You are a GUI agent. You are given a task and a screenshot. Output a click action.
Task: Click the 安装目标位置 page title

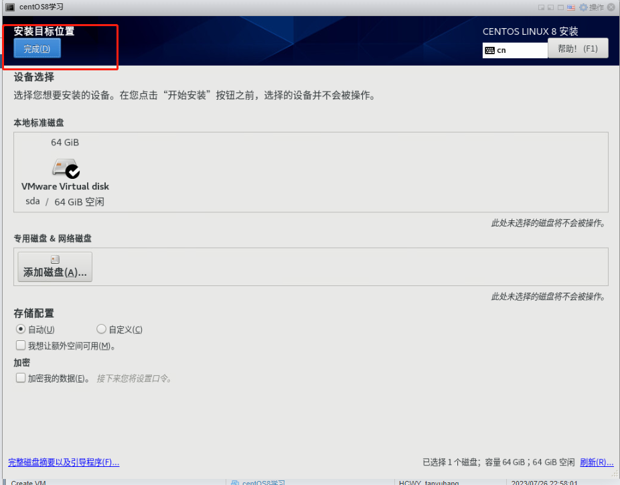coord(44,31)
